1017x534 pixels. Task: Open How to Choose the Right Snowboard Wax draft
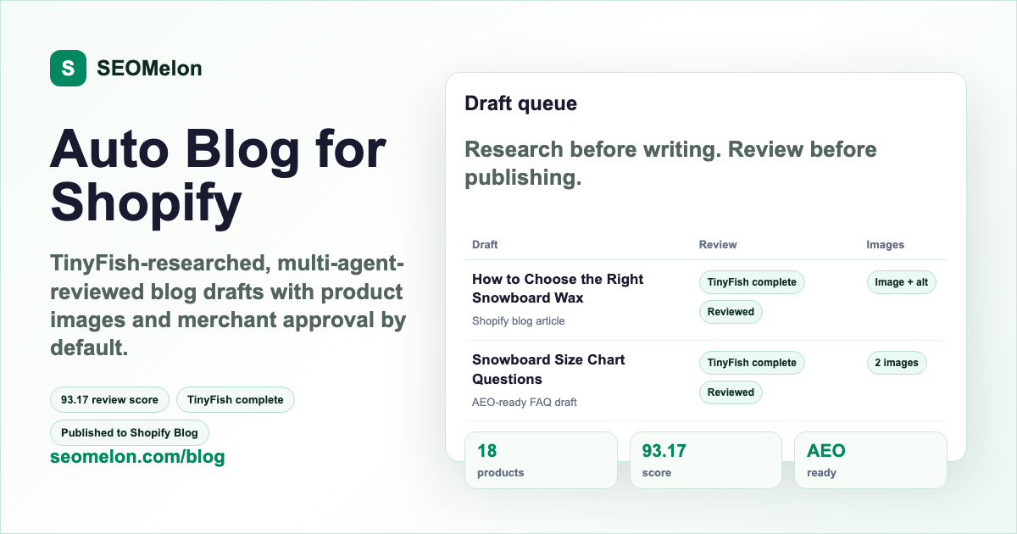coord(558,288)
